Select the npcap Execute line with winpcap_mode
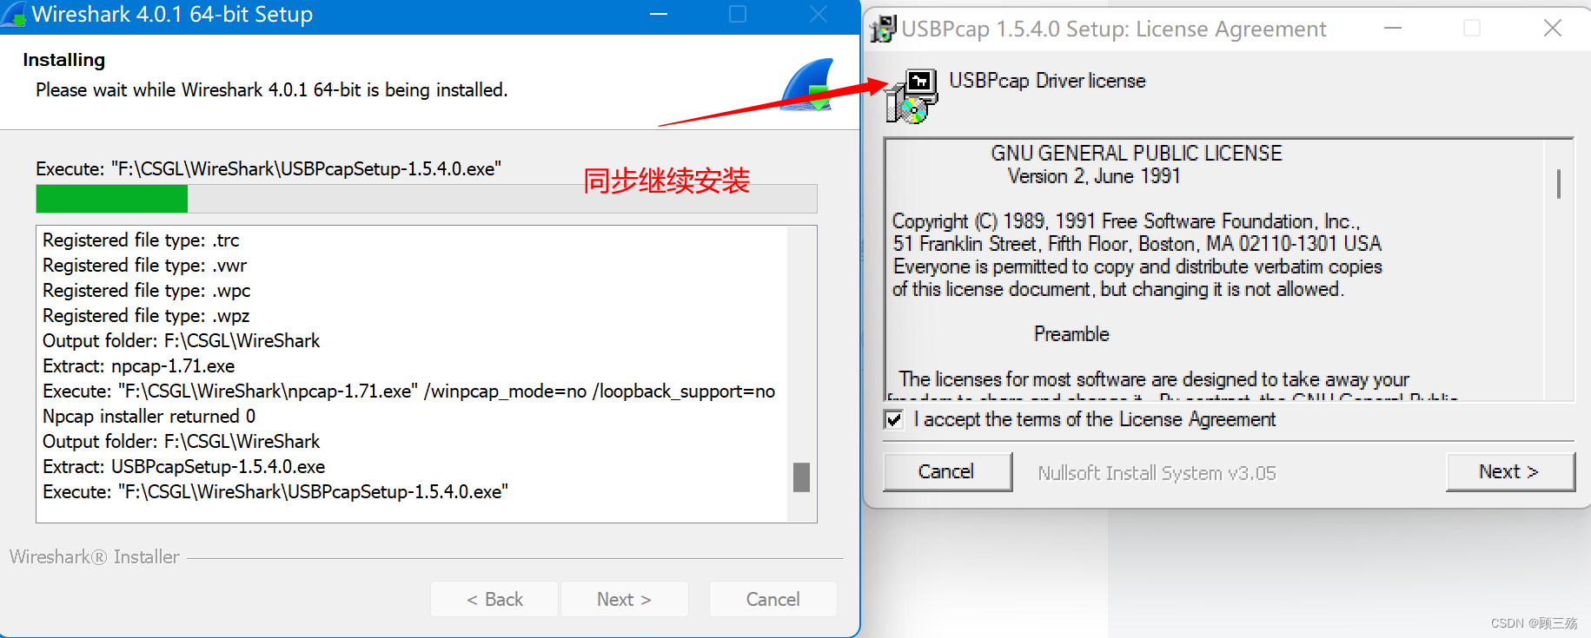This screenshot has height=638, width=1591. click(x=409, y=391)
